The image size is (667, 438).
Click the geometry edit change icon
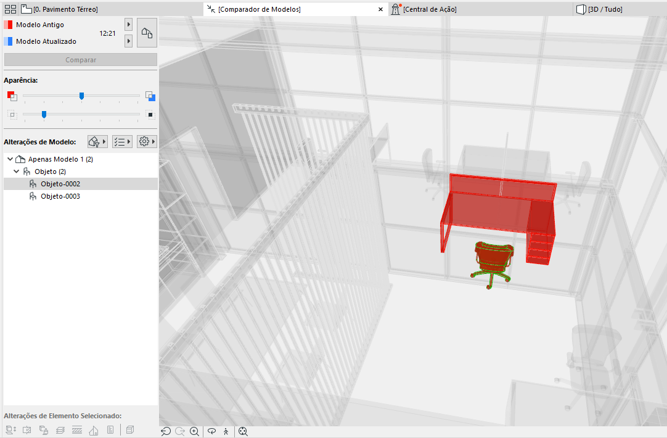point(27,430)
